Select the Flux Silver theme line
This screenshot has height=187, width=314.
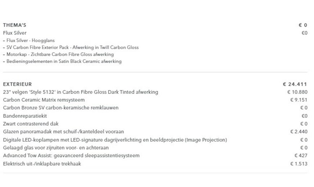tap(14, 33)
